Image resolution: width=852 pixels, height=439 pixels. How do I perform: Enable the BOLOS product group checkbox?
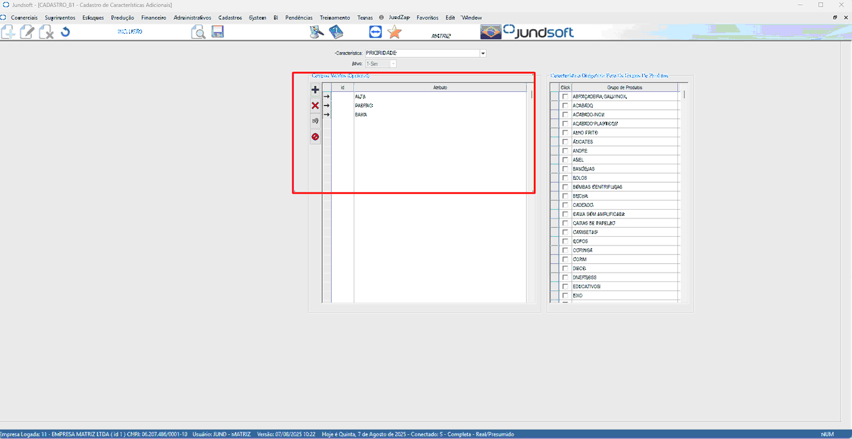(x=565, y=178)
